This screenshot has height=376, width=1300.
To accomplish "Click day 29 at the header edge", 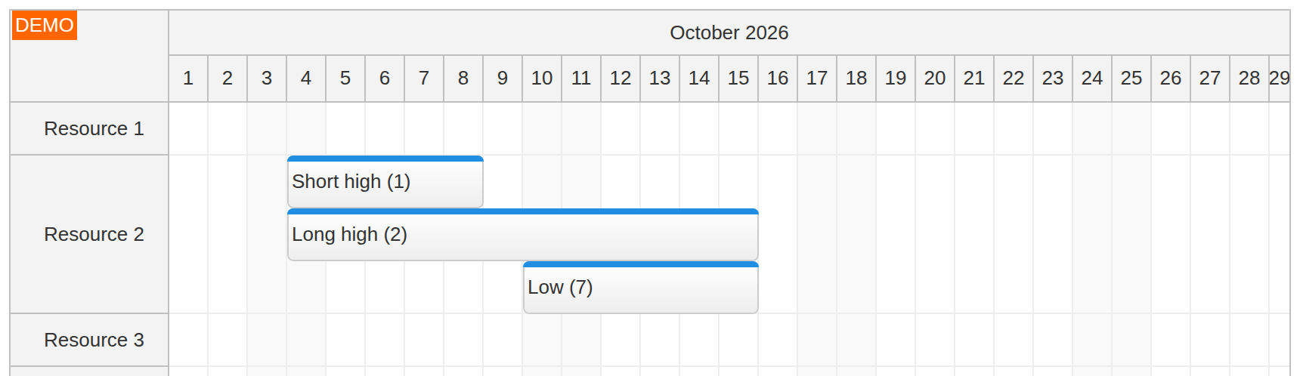I will [1280, 79].
